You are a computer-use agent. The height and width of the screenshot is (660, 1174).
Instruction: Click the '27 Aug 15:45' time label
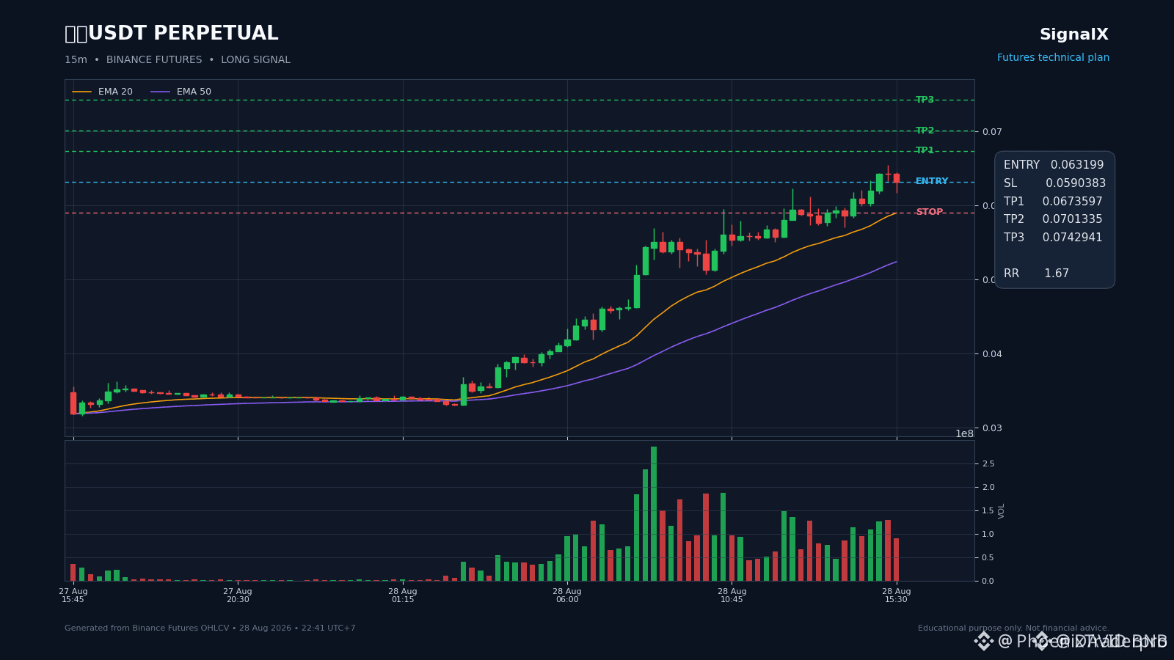73,595
